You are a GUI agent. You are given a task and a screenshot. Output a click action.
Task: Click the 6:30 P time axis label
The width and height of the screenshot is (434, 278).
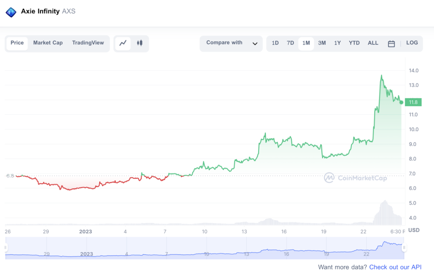(x=398, y=231)
